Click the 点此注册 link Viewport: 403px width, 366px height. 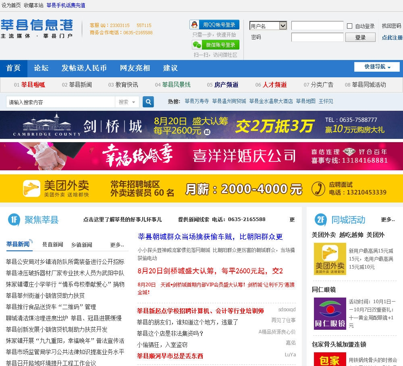pos(392,37)
